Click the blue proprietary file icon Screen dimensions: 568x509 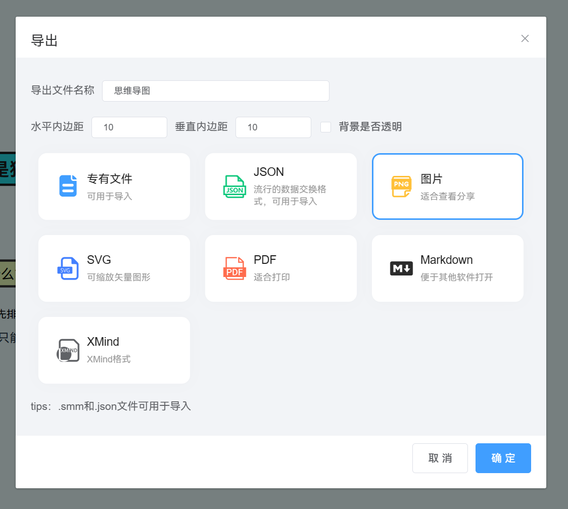(68, 186)
